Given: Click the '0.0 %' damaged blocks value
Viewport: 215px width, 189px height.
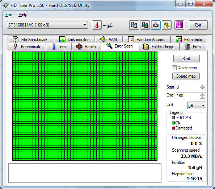Looking at the screenshot, I should point(196,144).
